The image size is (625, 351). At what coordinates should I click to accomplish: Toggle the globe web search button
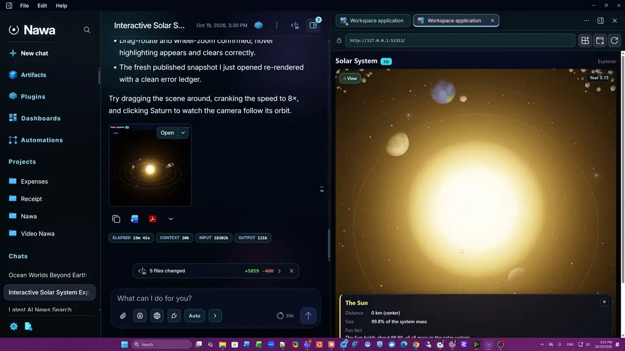(157, 316)
